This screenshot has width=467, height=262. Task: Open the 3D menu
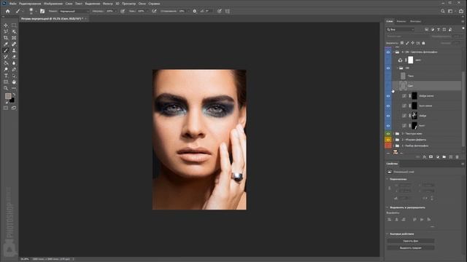click(x=117, y=4)
